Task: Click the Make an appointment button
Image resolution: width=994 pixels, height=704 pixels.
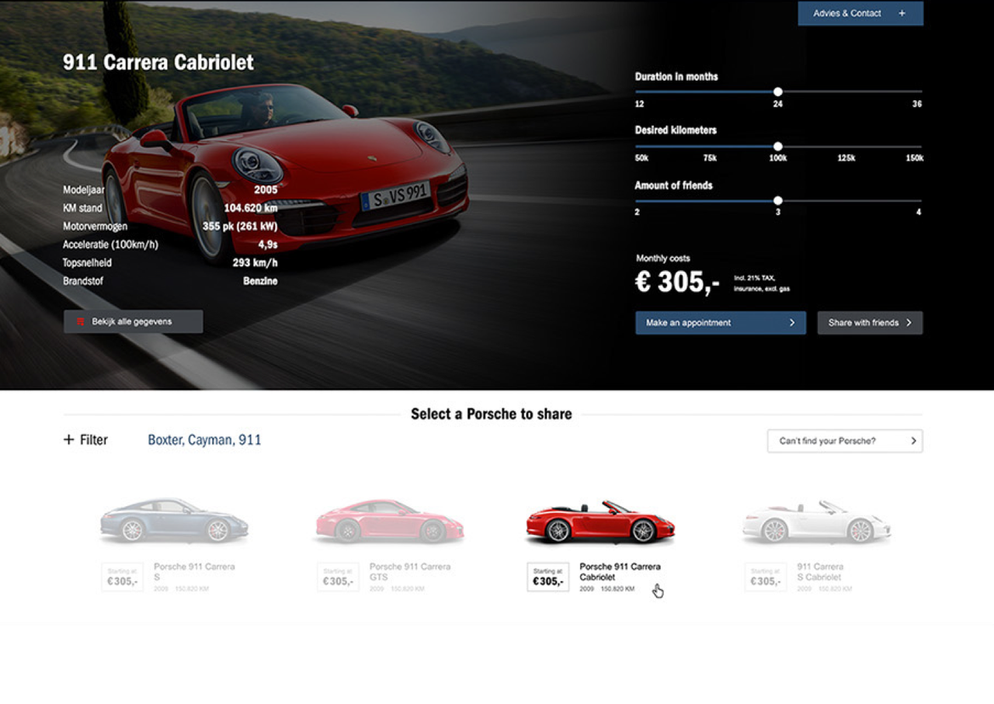Action: pos(721,323)
